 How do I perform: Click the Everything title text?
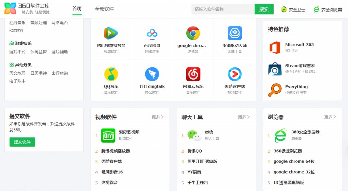(296, 87)
